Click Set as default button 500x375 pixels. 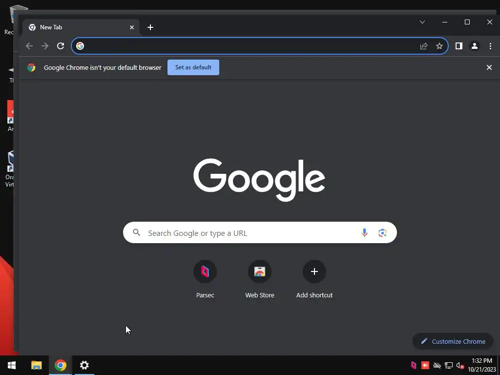193,67
